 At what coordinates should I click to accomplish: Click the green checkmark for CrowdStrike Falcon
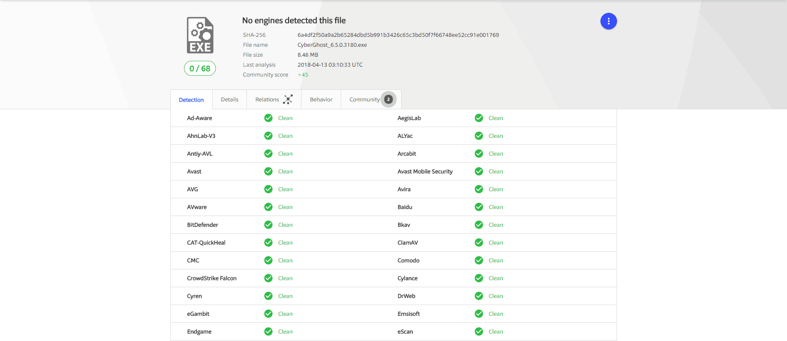pos(268,278)
